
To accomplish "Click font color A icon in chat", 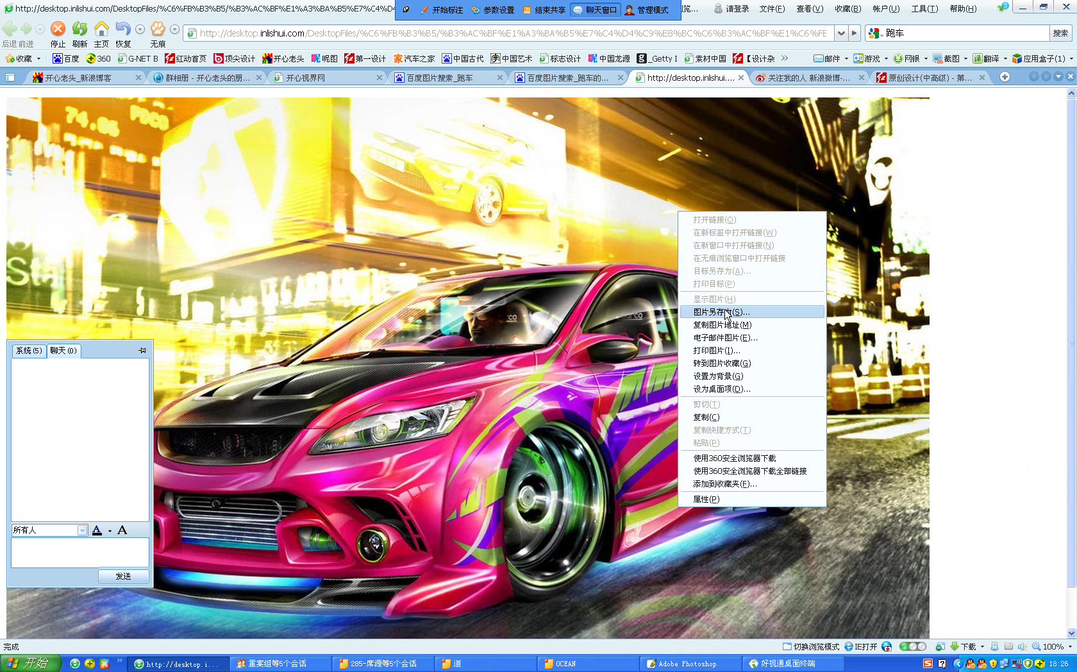I will pyautogui.click(x=97, y=530).
